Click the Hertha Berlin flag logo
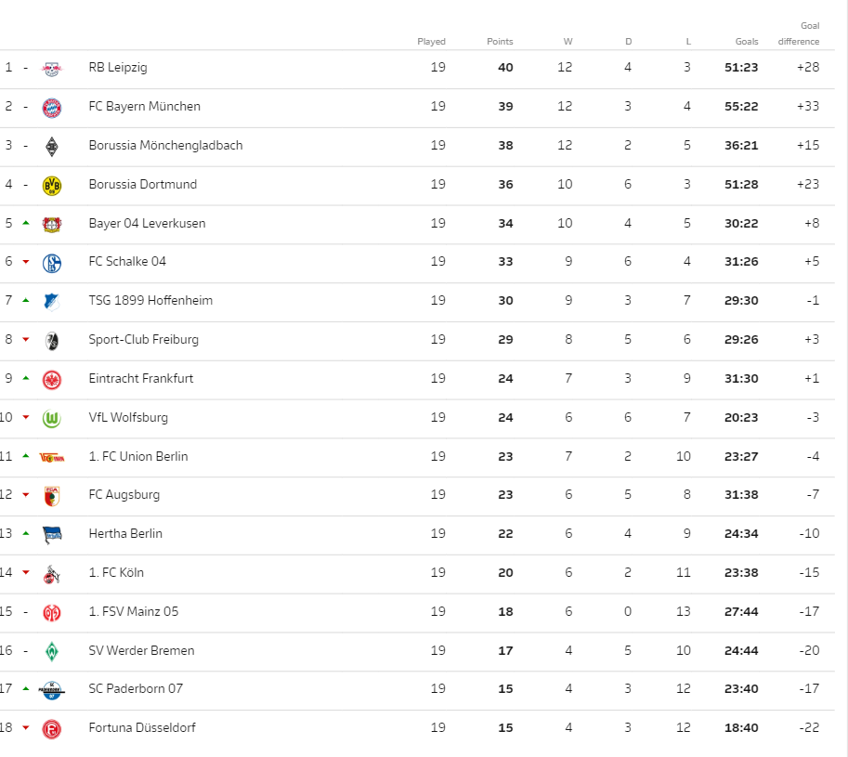The height and width of the screenshot is (757, 848). [52, 535]
